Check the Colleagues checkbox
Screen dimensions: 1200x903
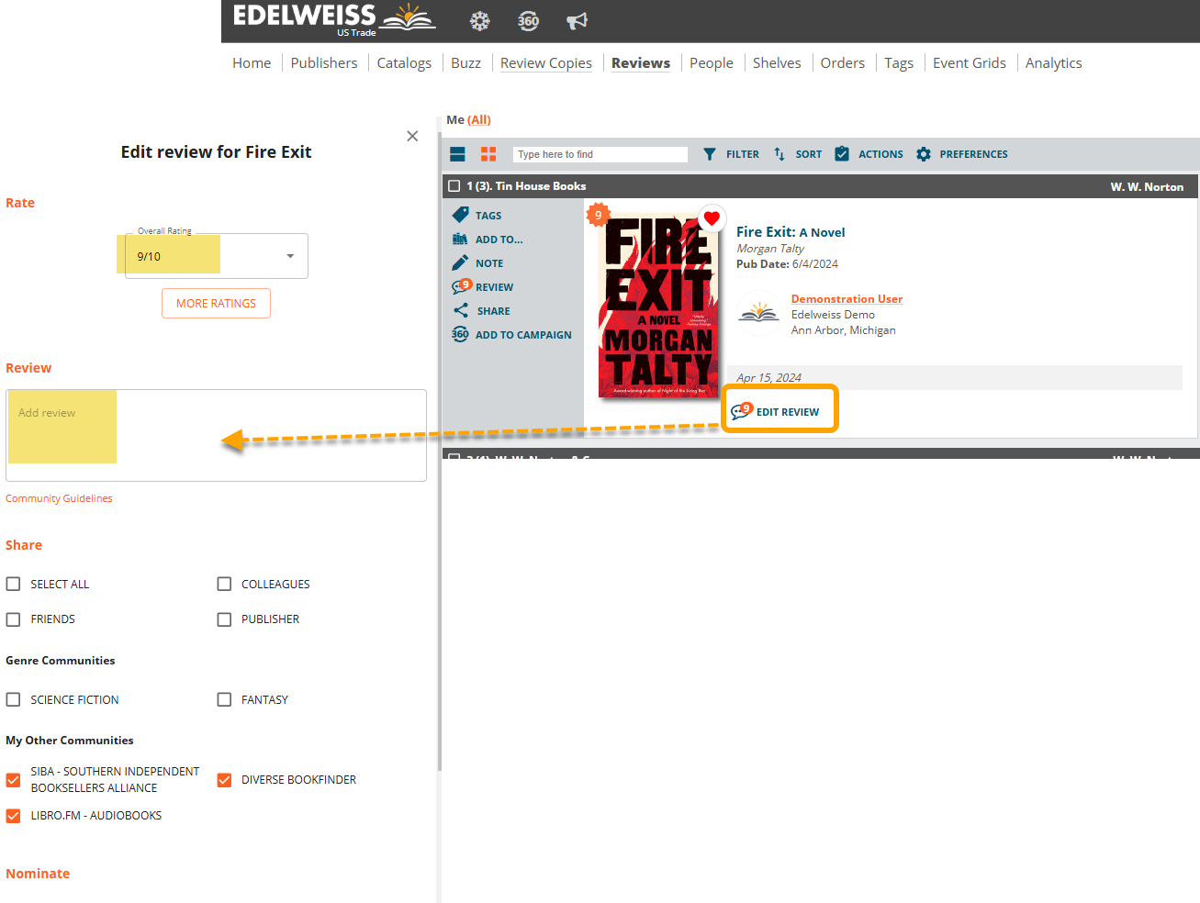click(224, 584)
